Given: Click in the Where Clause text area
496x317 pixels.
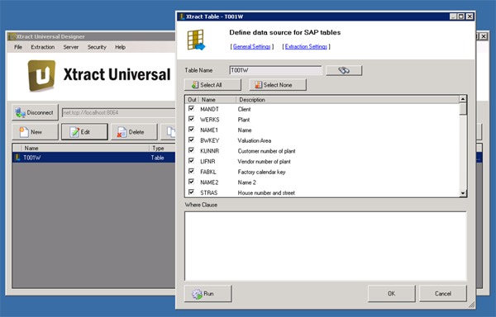Looking at the screenshot, I should [326, 246].
